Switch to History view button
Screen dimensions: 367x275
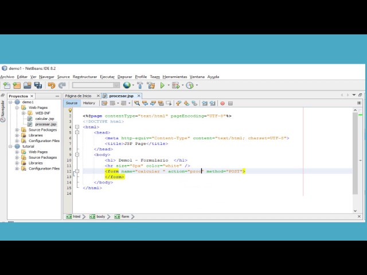point(89,103)
